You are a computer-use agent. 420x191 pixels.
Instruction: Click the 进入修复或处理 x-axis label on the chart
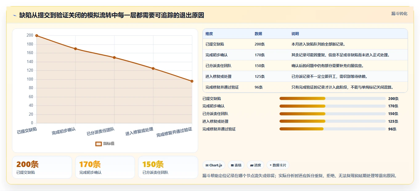tap(139, 132)
